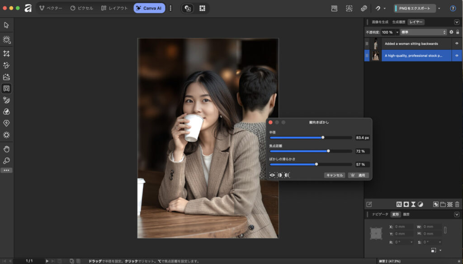Screen dimensions: 463x264
Task: Open export options arrow beside PNGをエクスポート
Action: tap(439, 8)
